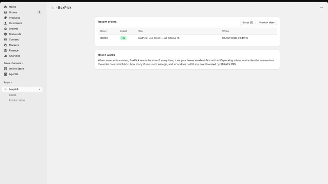Image resolution: width=328 pixels, height=184 pixels.
Task: Open Content in the sidebar
Action: pyautogui.click(x=14, y=39)
